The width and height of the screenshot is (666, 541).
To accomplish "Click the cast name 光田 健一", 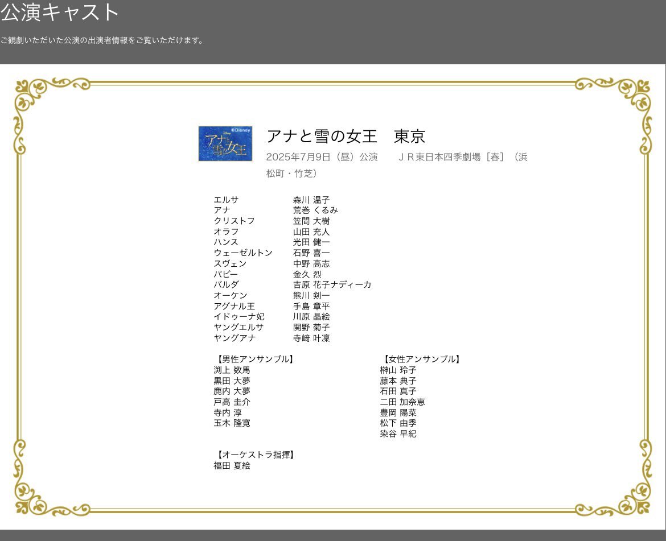I will click(311, 242).
